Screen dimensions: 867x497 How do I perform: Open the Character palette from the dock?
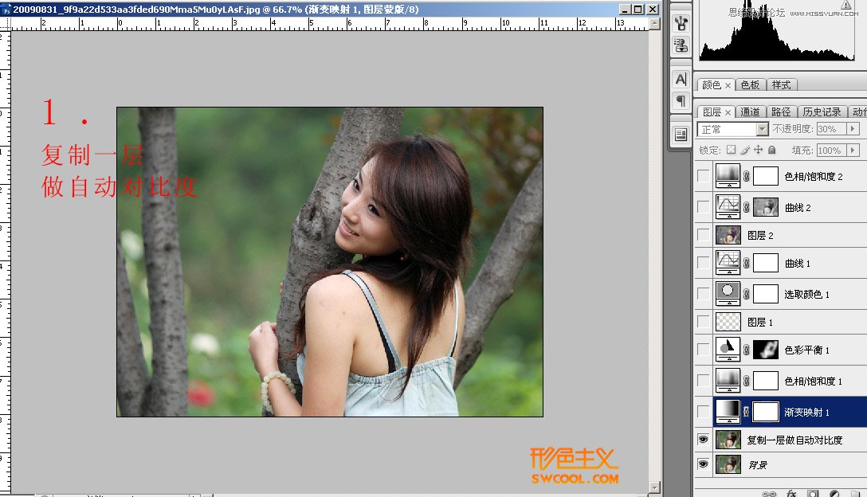tap(679, 80)
